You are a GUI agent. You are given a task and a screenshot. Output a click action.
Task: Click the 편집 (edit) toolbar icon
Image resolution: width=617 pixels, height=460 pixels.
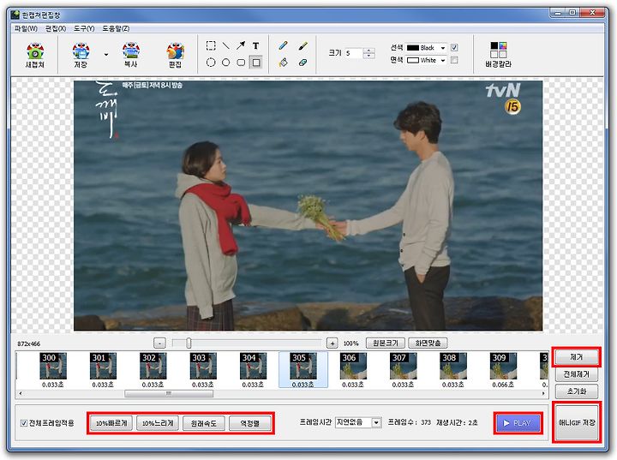pyautogui.click(x=175, y=55)
